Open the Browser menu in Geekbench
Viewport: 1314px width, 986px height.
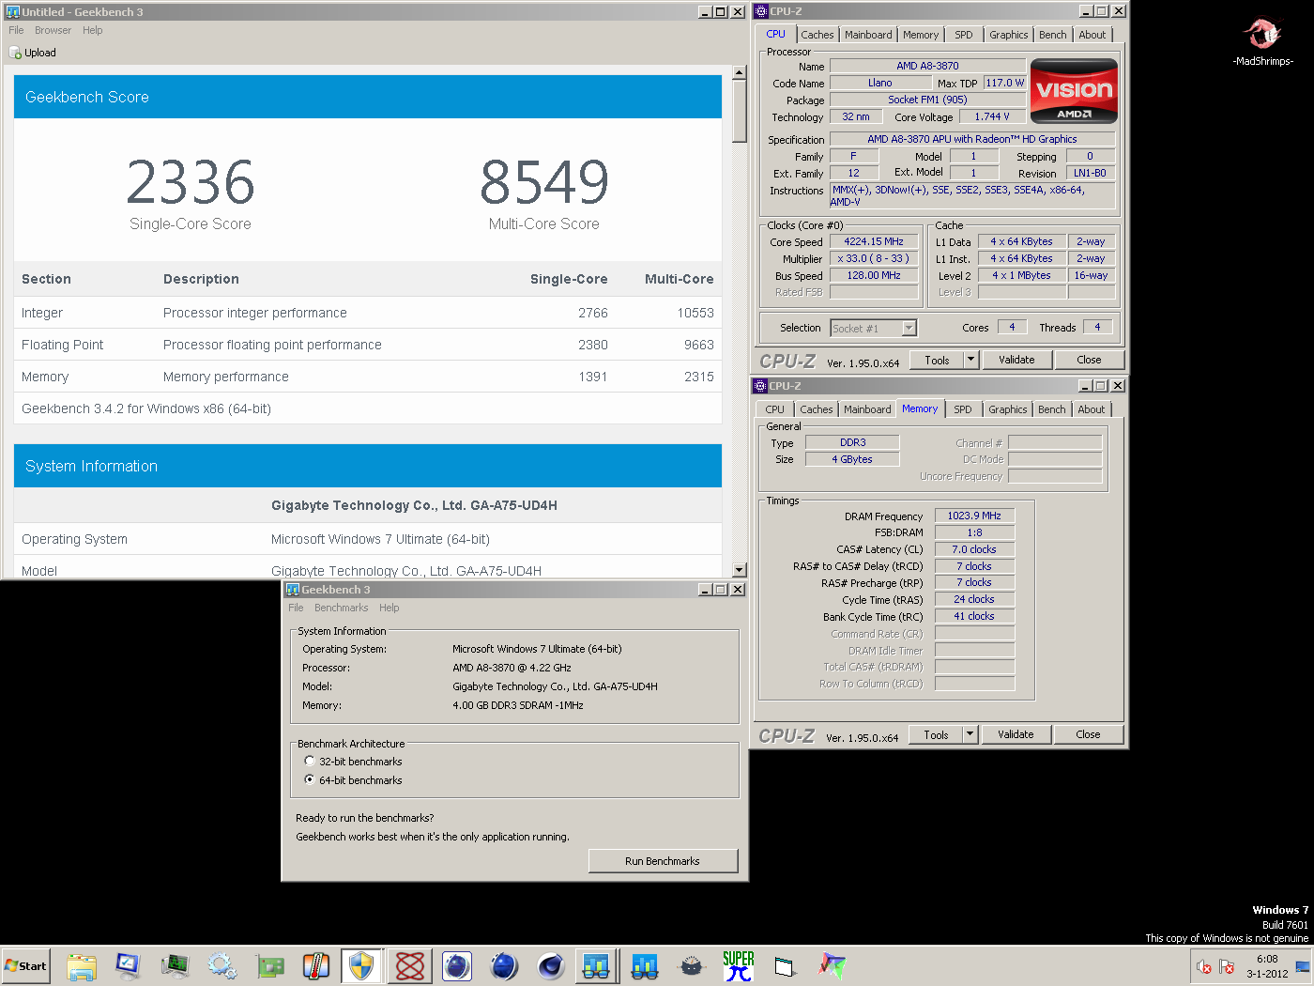coord(53,30)
